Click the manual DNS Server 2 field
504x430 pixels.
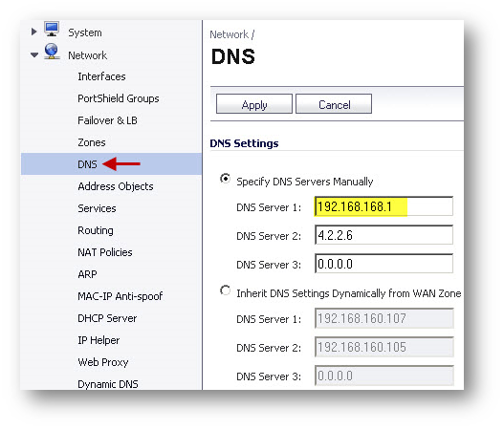[x=383, y=235]
